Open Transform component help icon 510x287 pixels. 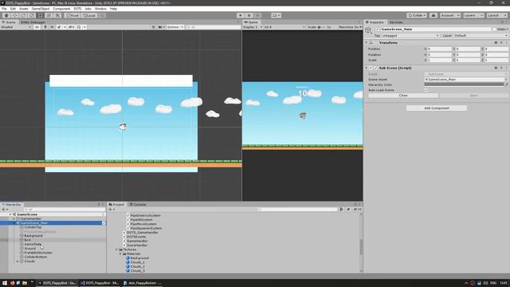coord(496,42)
